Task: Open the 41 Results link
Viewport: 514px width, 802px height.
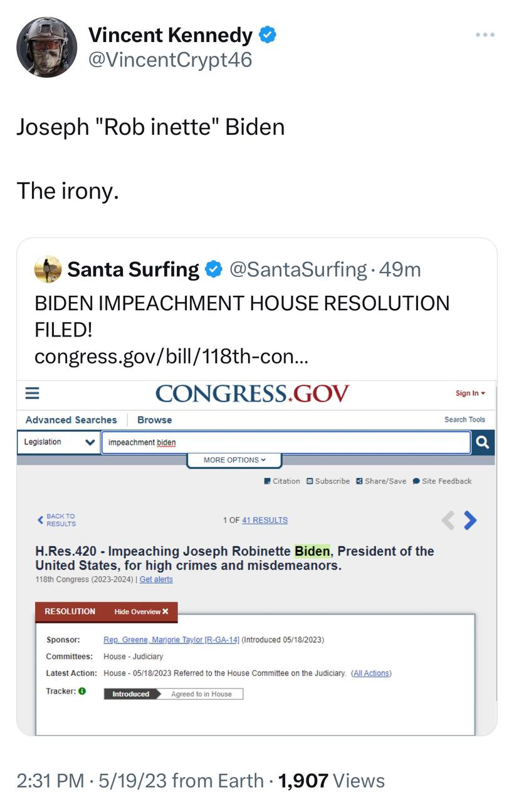Action: [x=265, y=520]
